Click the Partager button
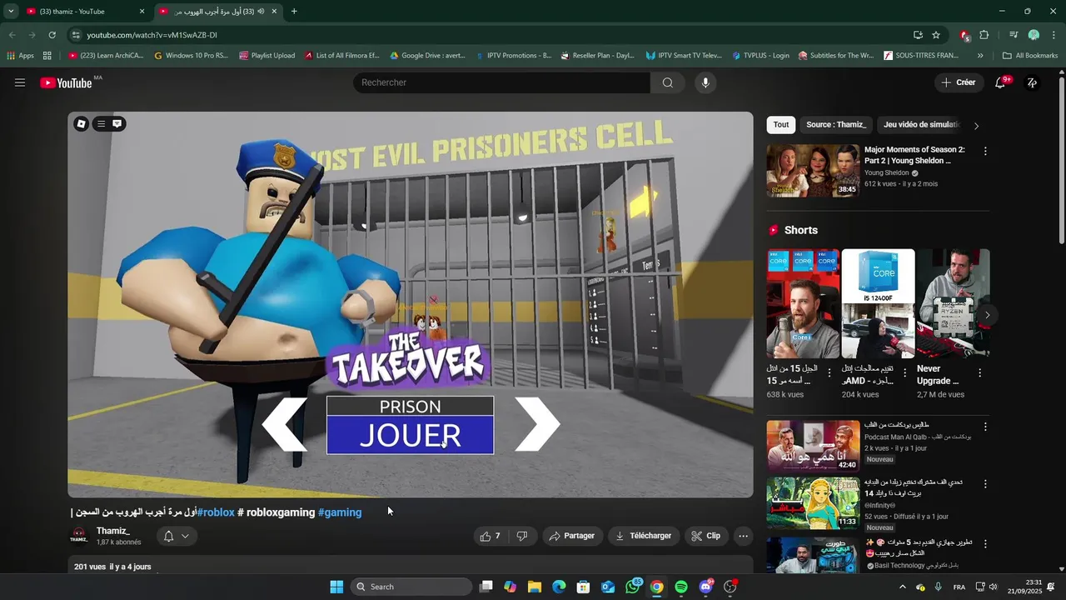 click(571, 536)
